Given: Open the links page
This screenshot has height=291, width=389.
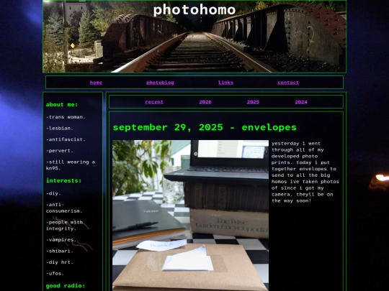Looking at the screenshot, I should [x=225, y=83].
